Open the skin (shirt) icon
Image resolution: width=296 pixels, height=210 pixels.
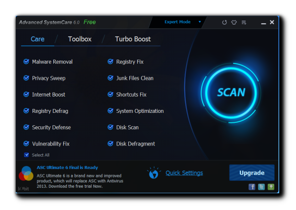click(x=234, y=23)
